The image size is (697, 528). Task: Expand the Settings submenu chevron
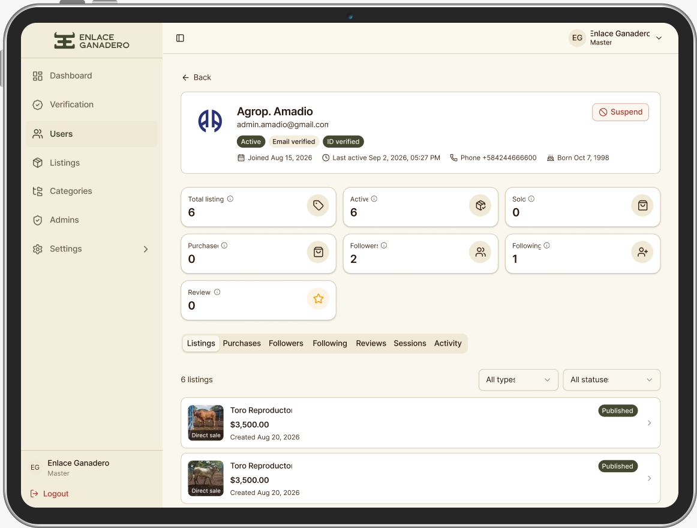(x=146, y=249)
